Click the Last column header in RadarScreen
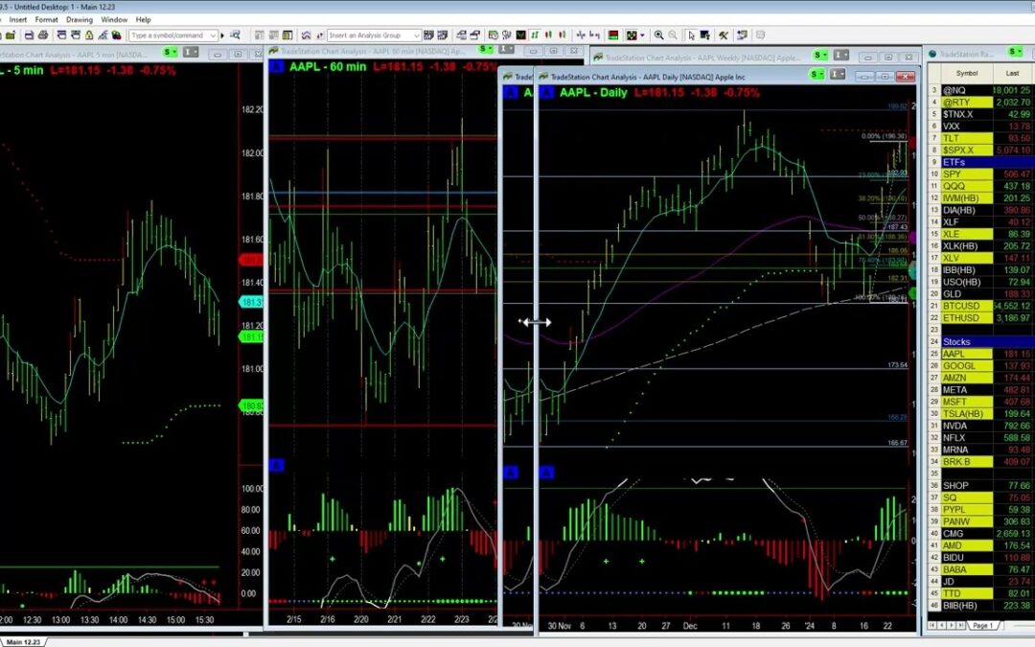This screenshot has height=647, width=1035. 1013,73
